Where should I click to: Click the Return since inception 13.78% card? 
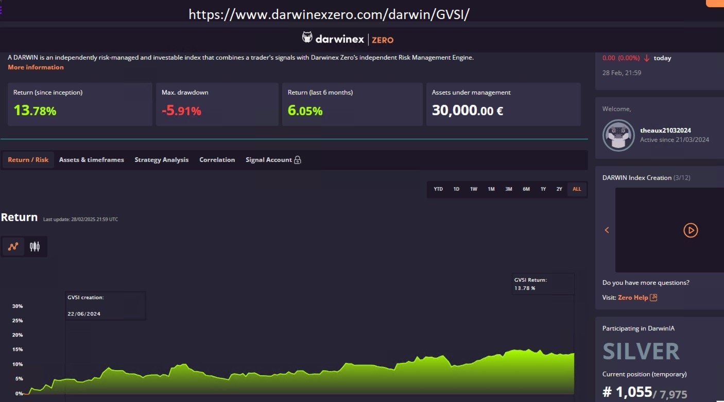click(80, 104)
